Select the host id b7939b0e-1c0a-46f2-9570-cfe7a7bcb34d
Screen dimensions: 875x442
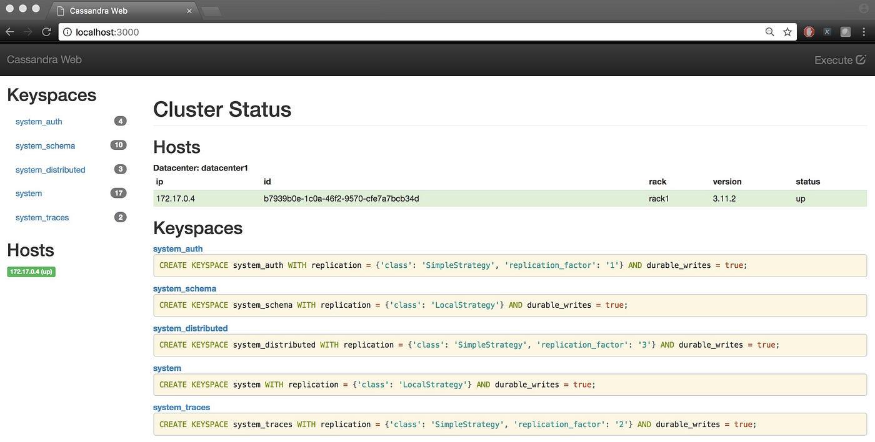[x=341, y=199]
